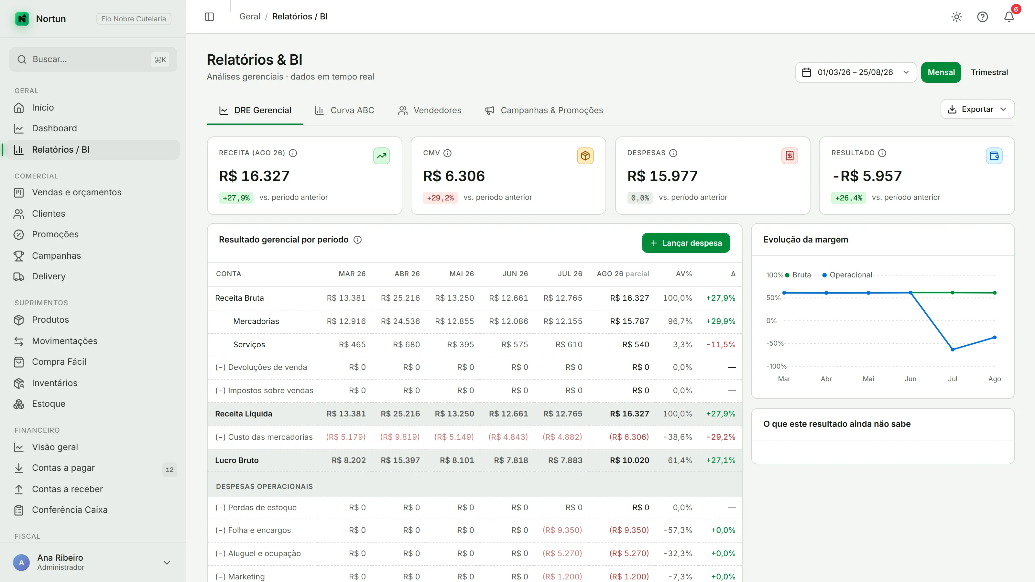This screenshot has width=1035, height=582.
Task: Click the Jul Operacional data point on margin chart
Action: pyautogui.click(x=952, y=350)
